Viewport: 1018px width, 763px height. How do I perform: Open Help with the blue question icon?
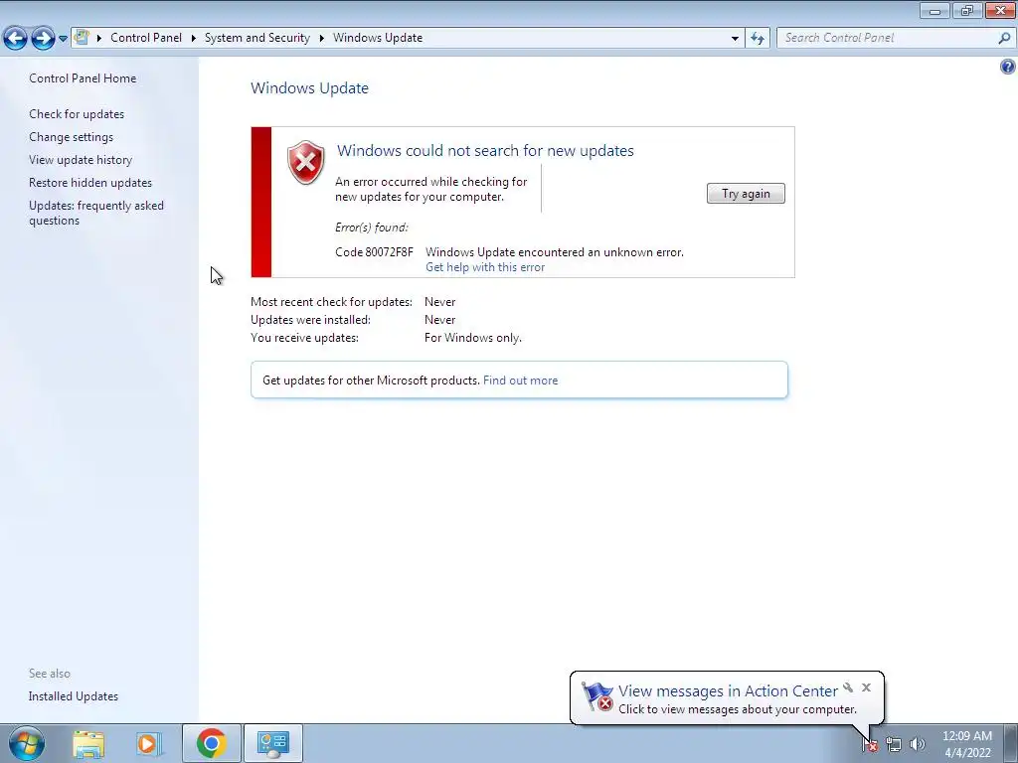(1008, 67)
